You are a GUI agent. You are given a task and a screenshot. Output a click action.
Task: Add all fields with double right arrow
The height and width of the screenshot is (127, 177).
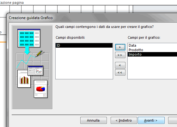pos(120,55)
